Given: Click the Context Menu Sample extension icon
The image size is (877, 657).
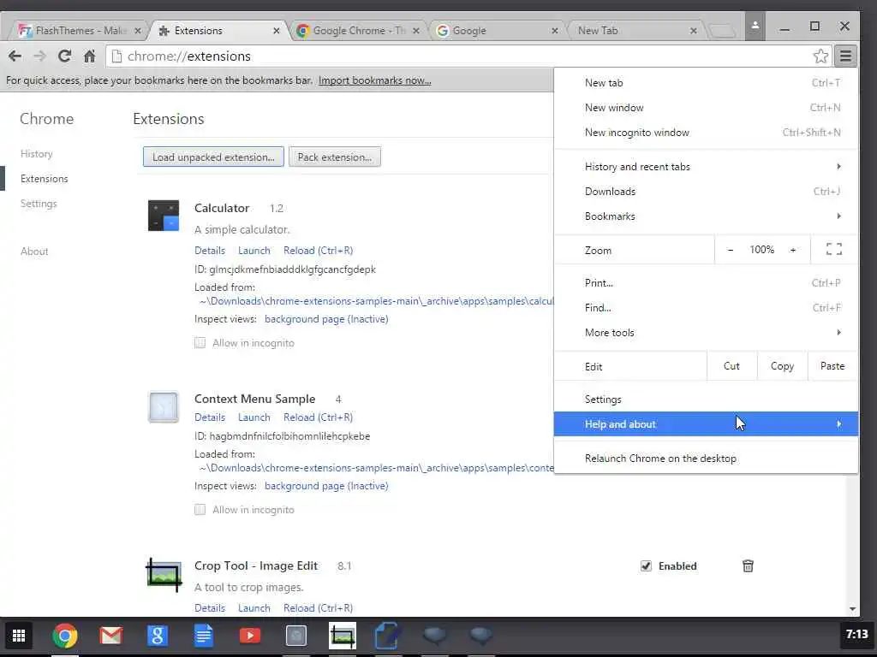Looking at the screenshot, I should point(164,406).
